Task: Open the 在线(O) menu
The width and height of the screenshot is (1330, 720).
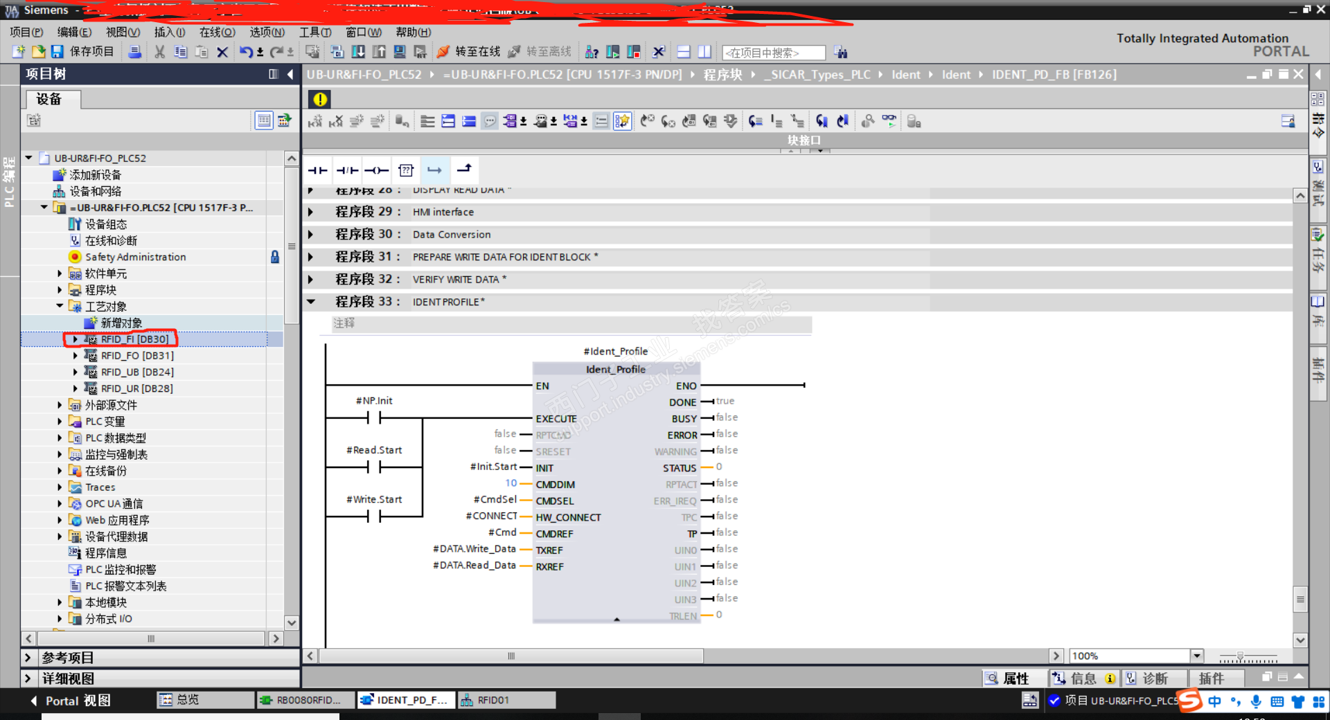Action: 218,32
